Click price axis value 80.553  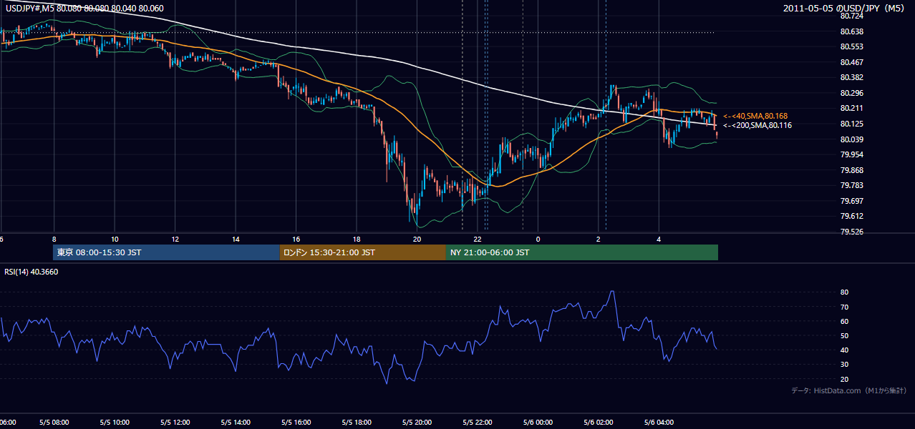tap(851, 46)
